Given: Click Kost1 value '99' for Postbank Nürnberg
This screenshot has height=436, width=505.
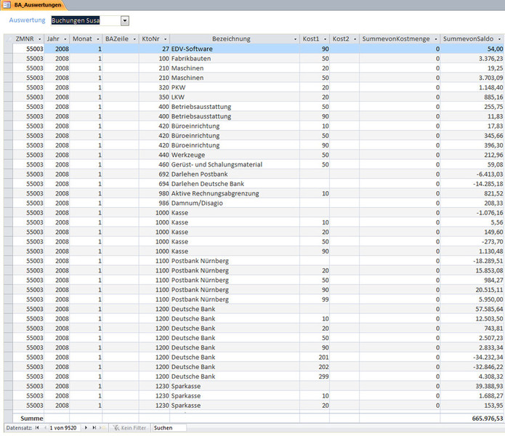Looking at the screenshot, I should [315, 299].
